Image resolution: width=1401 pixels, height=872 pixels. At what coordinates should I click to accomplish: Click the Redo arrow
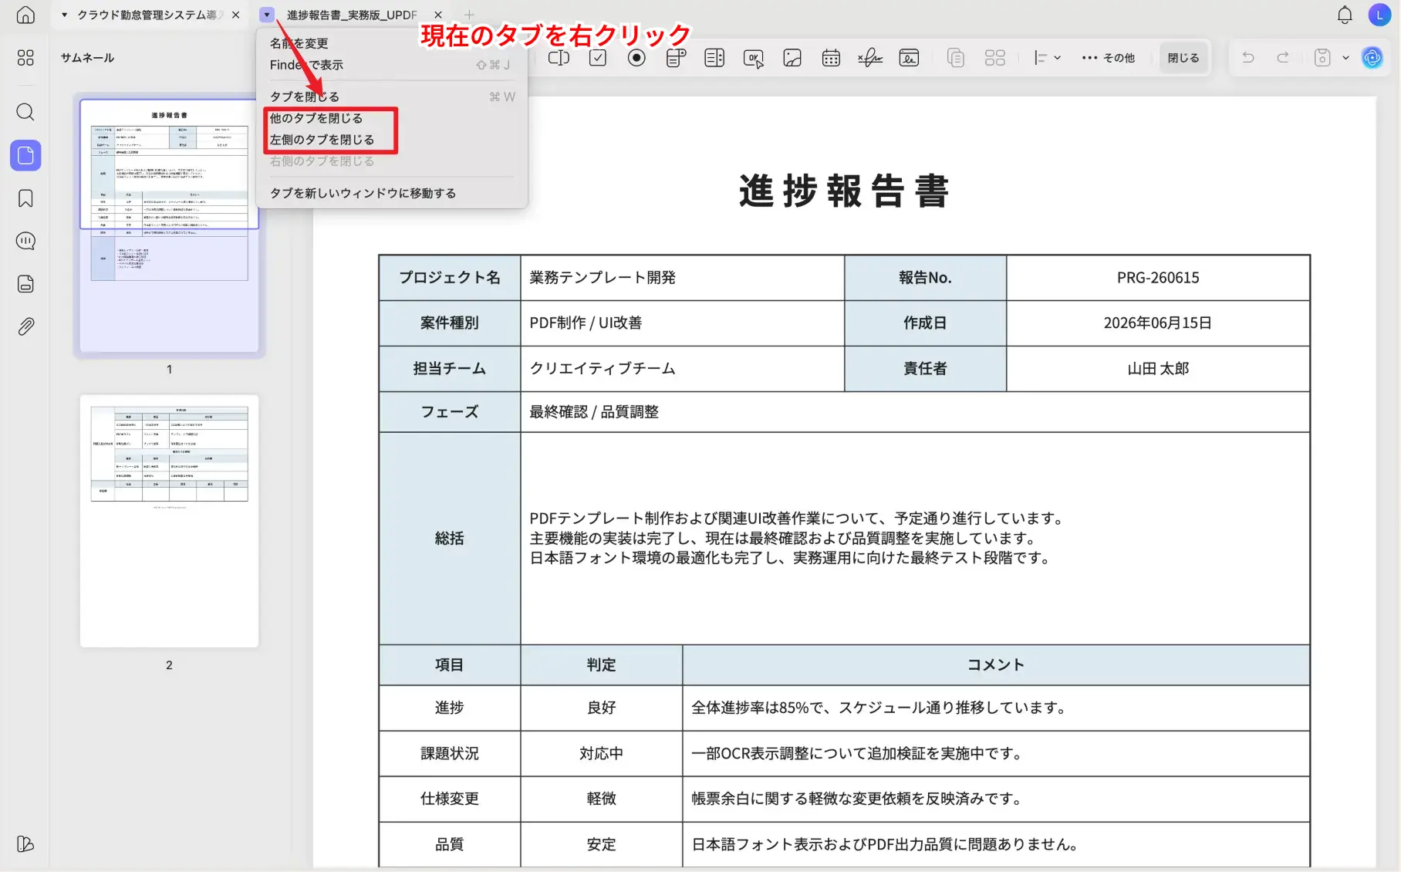pyautogui.click(x=1283, y=58)
